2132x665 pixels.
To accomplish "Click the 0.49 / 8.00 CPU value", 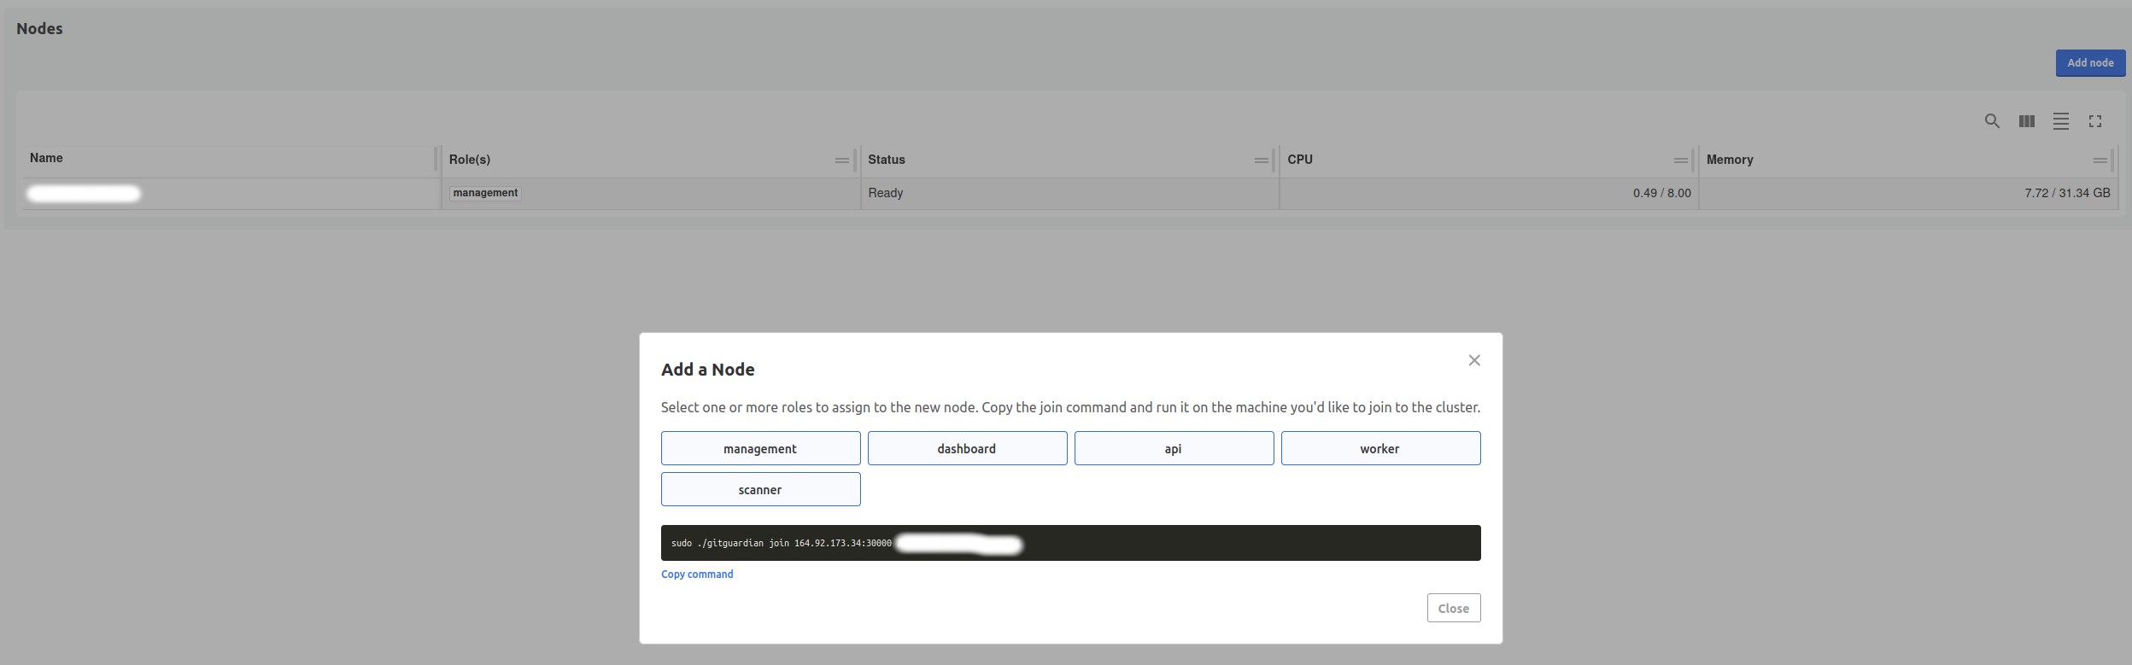I will [1661, 193].
